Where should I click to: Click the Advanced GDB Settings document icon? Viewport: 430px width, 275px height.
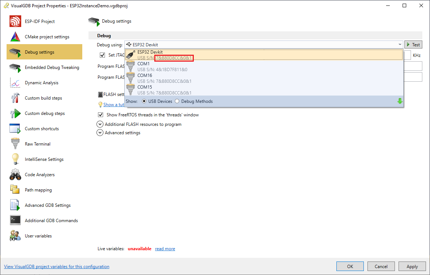[x=15, y=205]
